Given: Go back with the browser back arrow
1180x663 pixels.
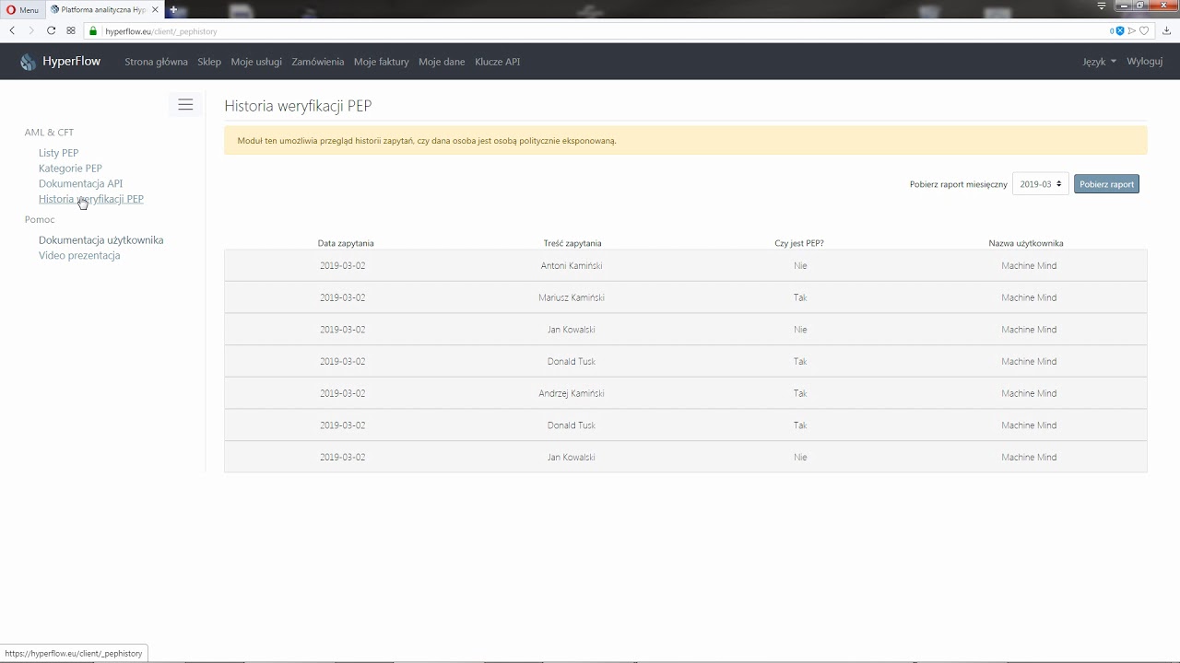Looking at the screenshot, I should (x=12, y=30).
